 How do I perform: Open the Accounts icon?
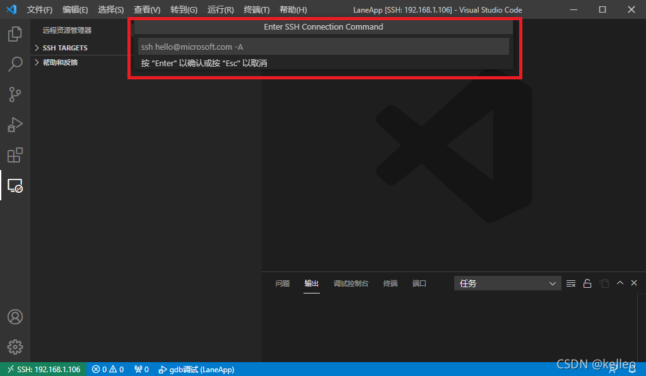(15, 317)
